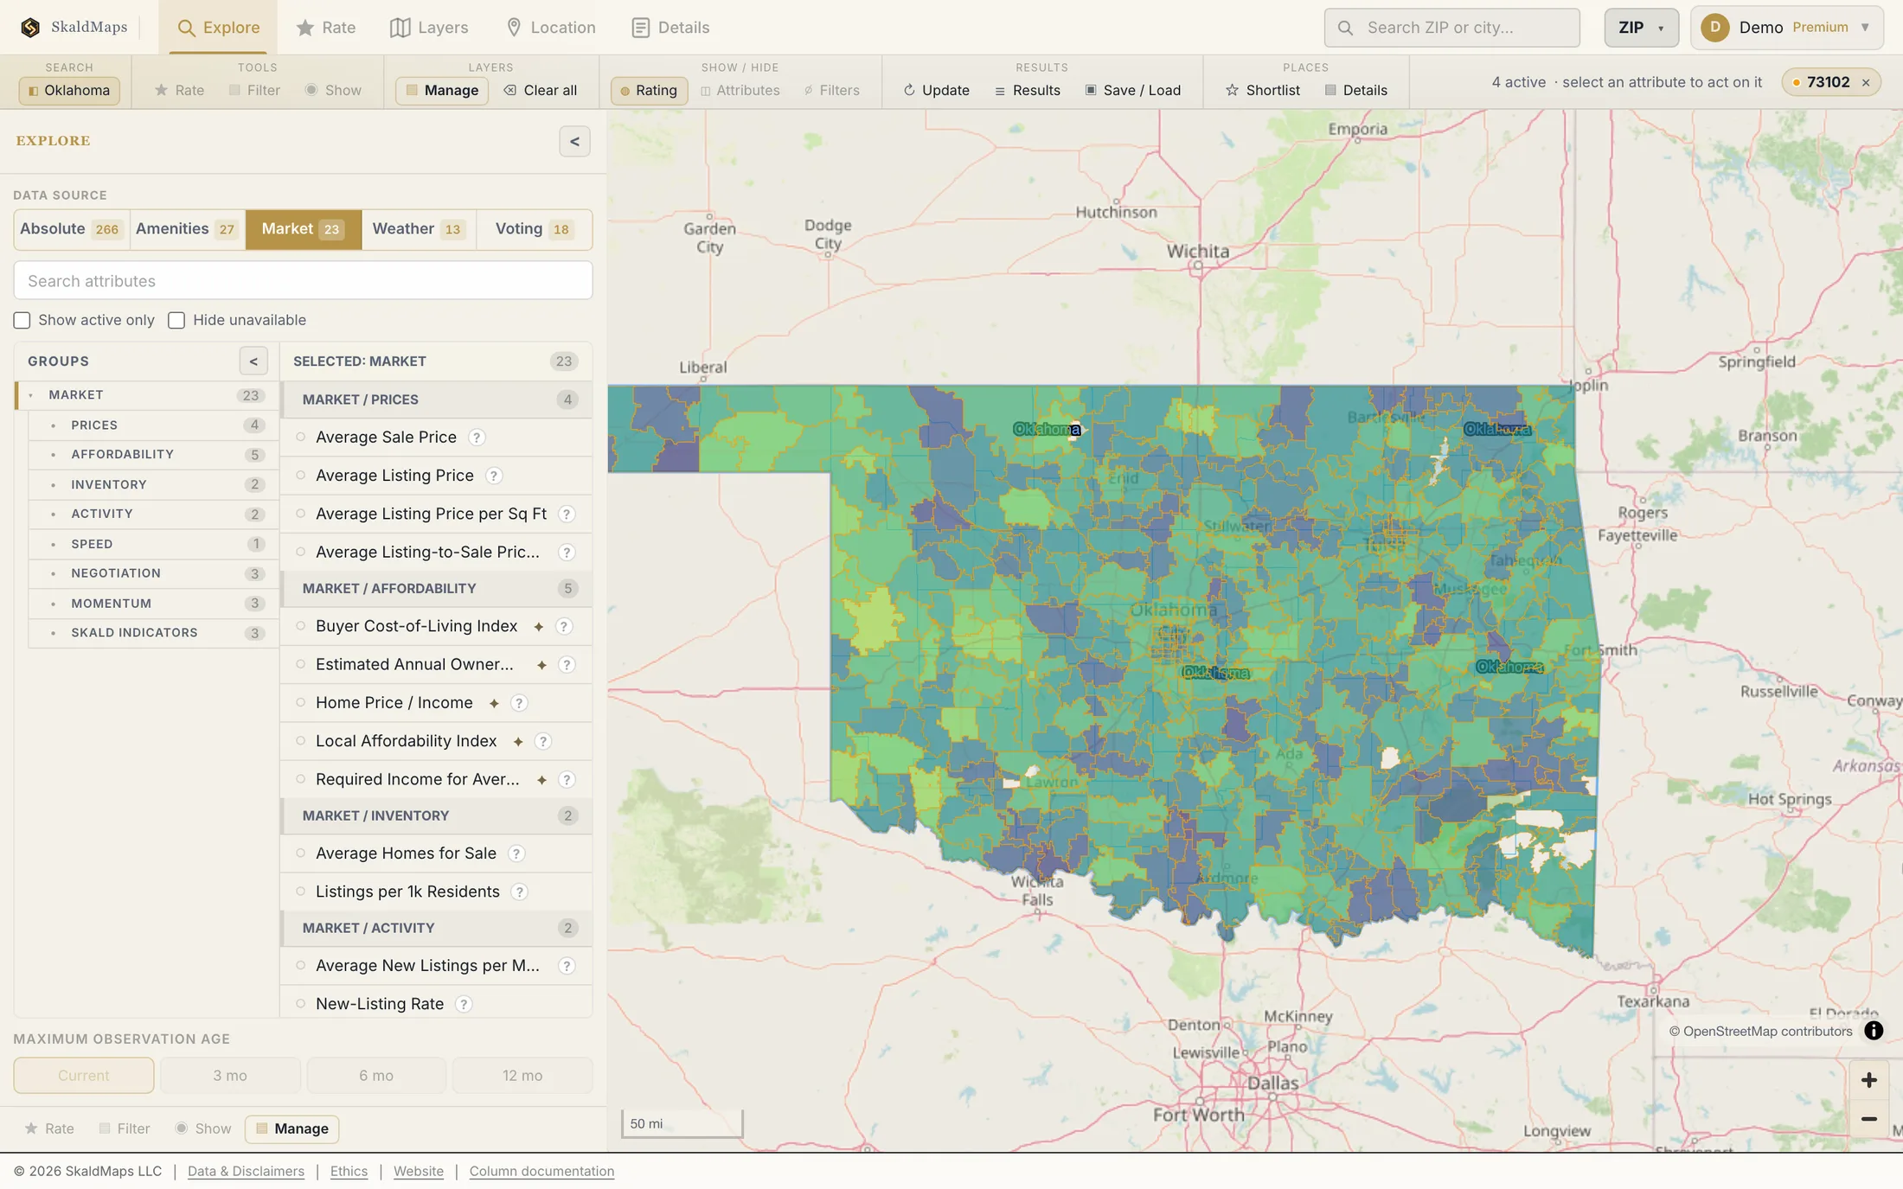Click the help icon beside Average Homes for Sale
The image size is (1903, 1189).
point(516,853)
